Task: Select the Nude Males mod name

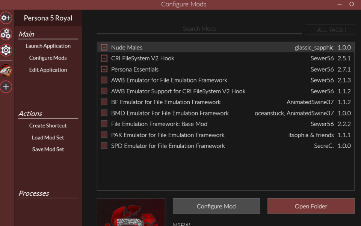Action: (127, 48)
